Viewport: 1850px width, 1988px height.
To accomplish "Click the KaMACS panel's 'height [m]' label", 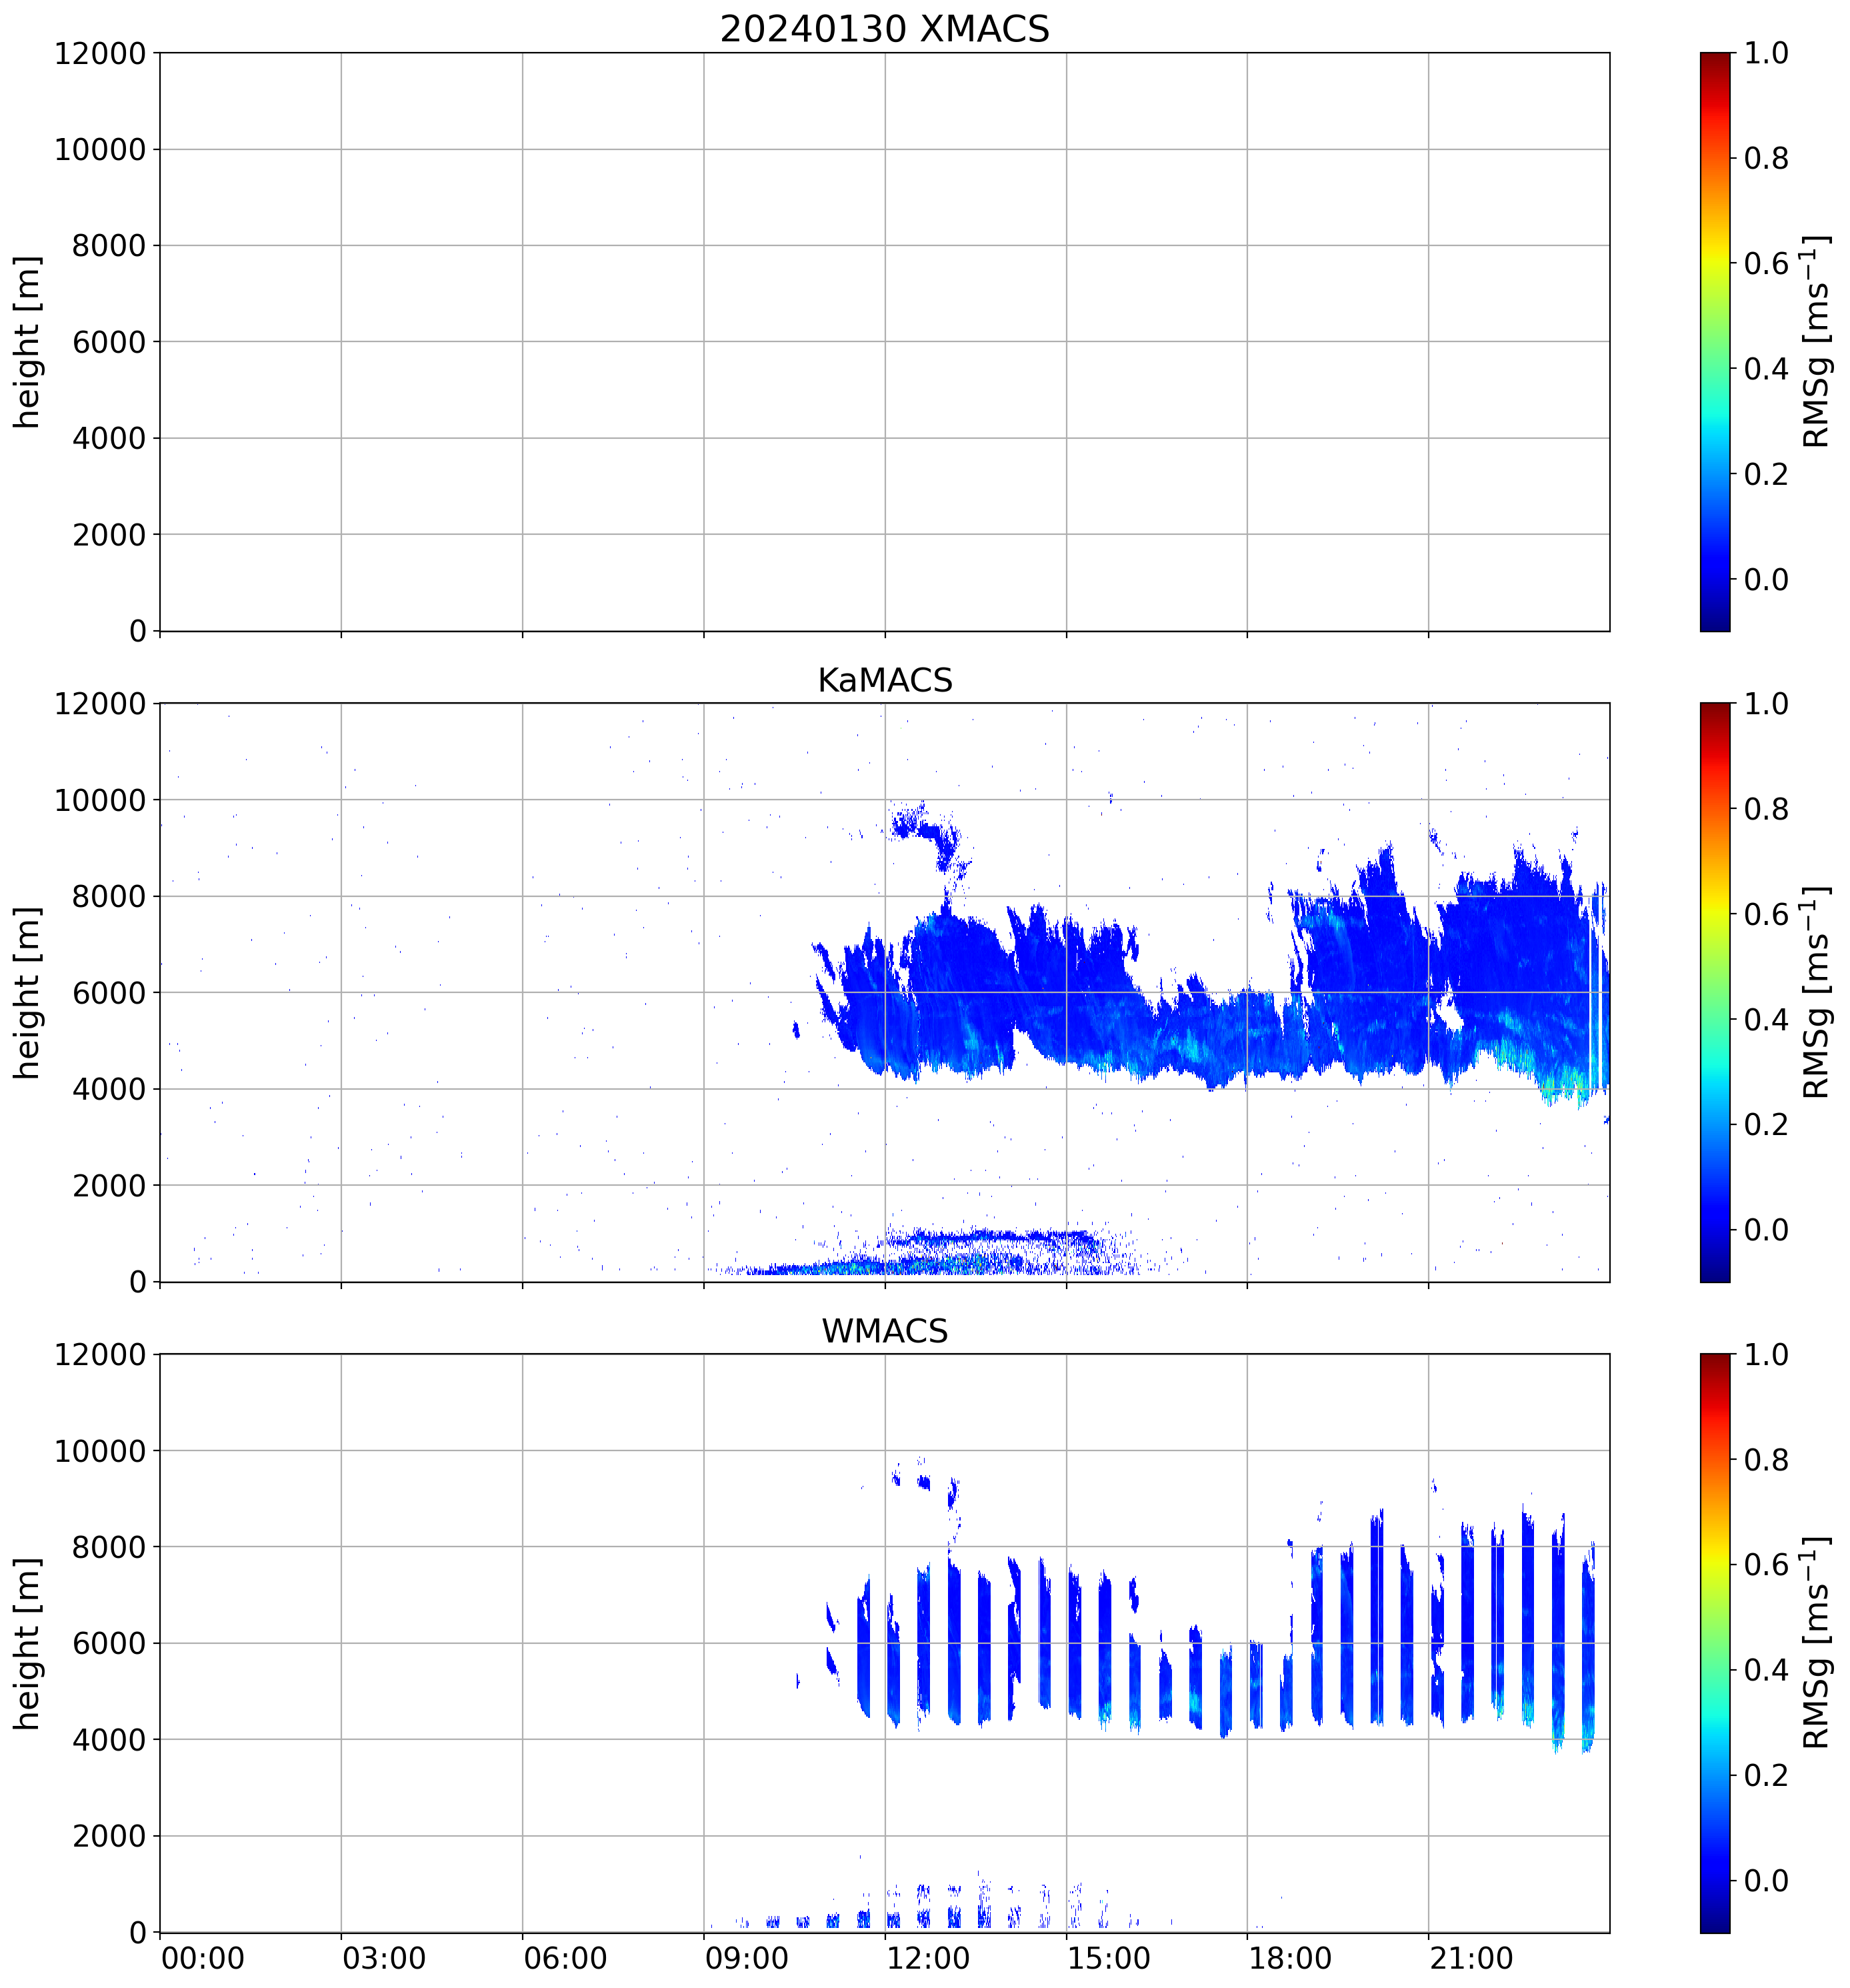I will [x=27, y=992].
